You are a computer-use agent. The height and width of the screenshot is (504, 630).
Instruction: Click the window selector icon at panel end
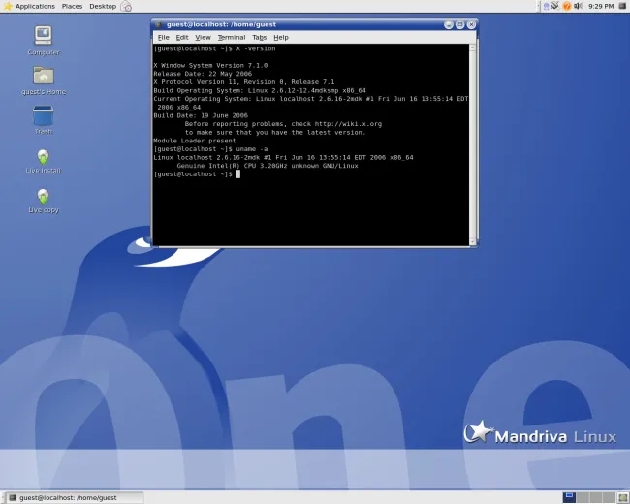pyautogui.click(x=623, y=6)
